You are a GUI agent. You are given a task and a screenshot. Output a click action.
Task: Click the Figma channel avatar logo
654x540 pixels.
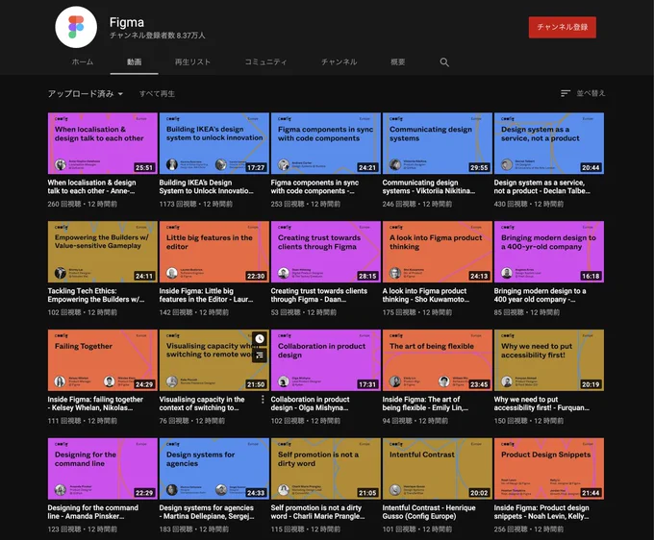click(76, 27)
